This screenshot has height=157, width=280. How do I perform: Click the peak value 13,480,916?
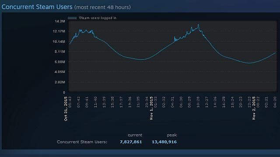click(x=164, y=142)
